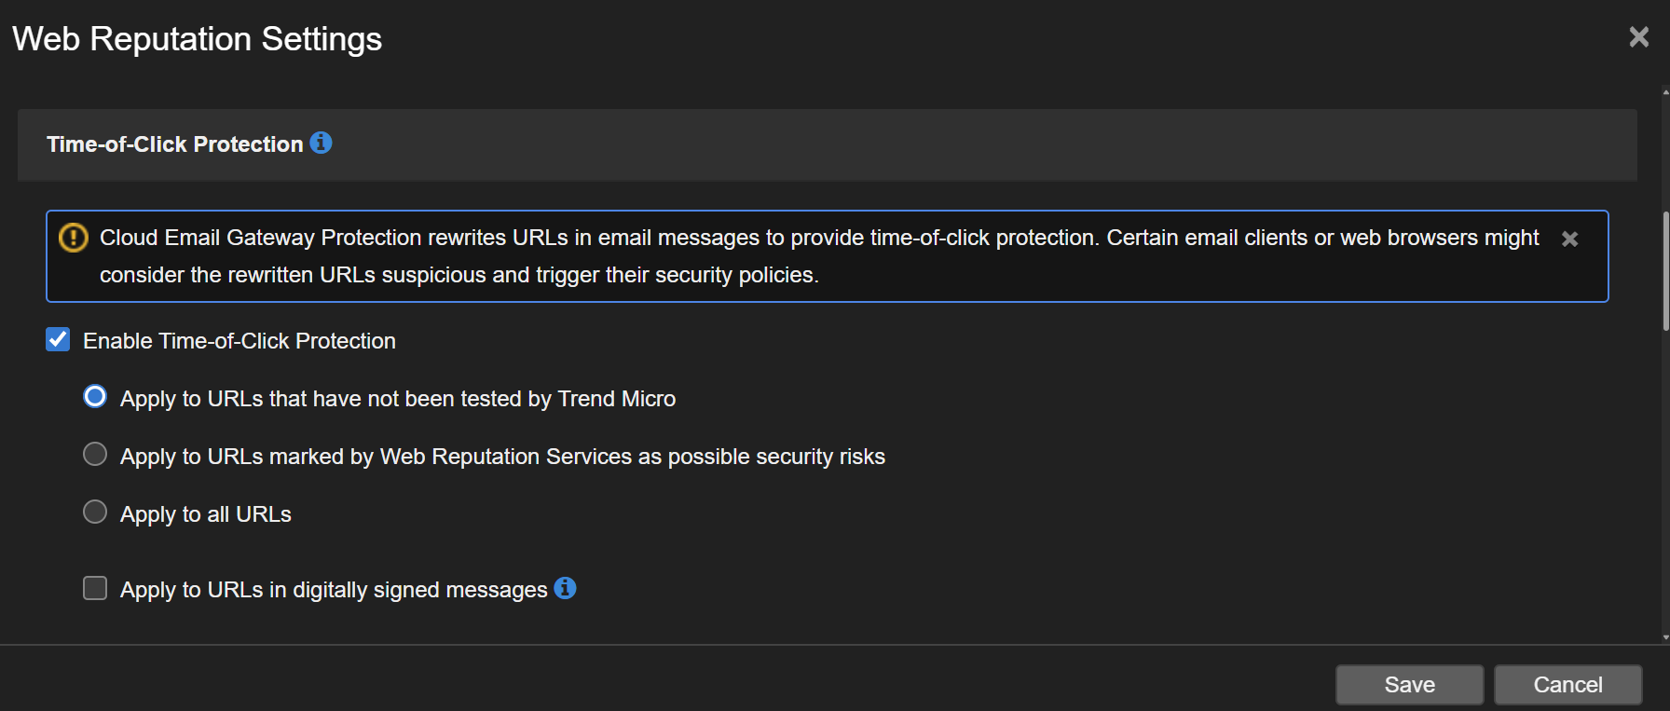The width and height of the screenshot is (1670, 711).
Task: Click the scroll down arrow of the dialog
Action: (1665, 637)
